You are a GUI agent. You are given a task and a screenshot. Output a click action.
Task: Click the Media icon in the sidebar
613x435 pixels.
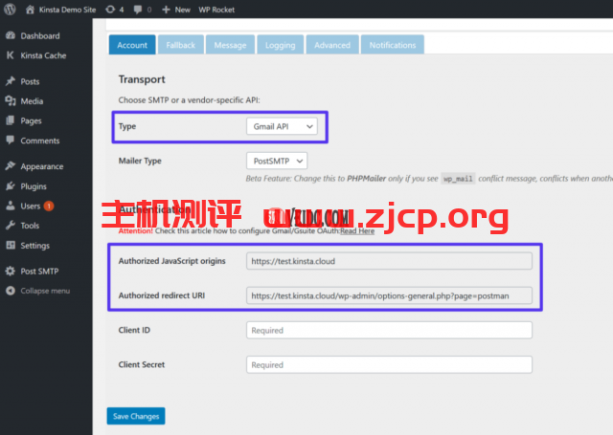point(11,101)
